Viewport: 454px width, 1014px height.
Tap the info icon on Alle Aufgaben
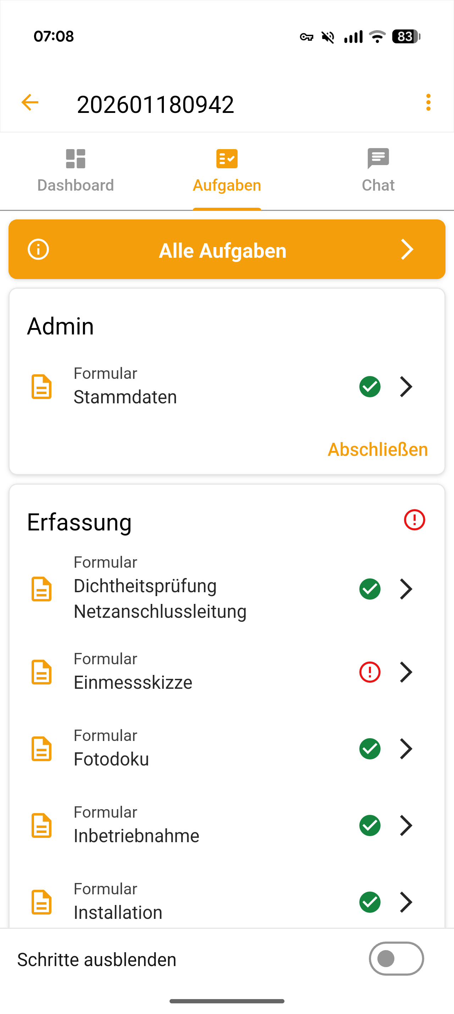tap(38, 250)
